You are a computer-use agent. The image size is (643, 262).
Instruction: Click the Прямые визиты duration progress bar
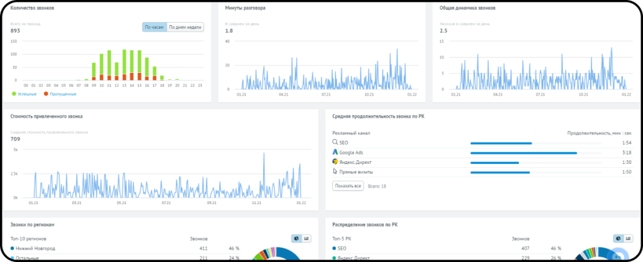tap(536, 173)
